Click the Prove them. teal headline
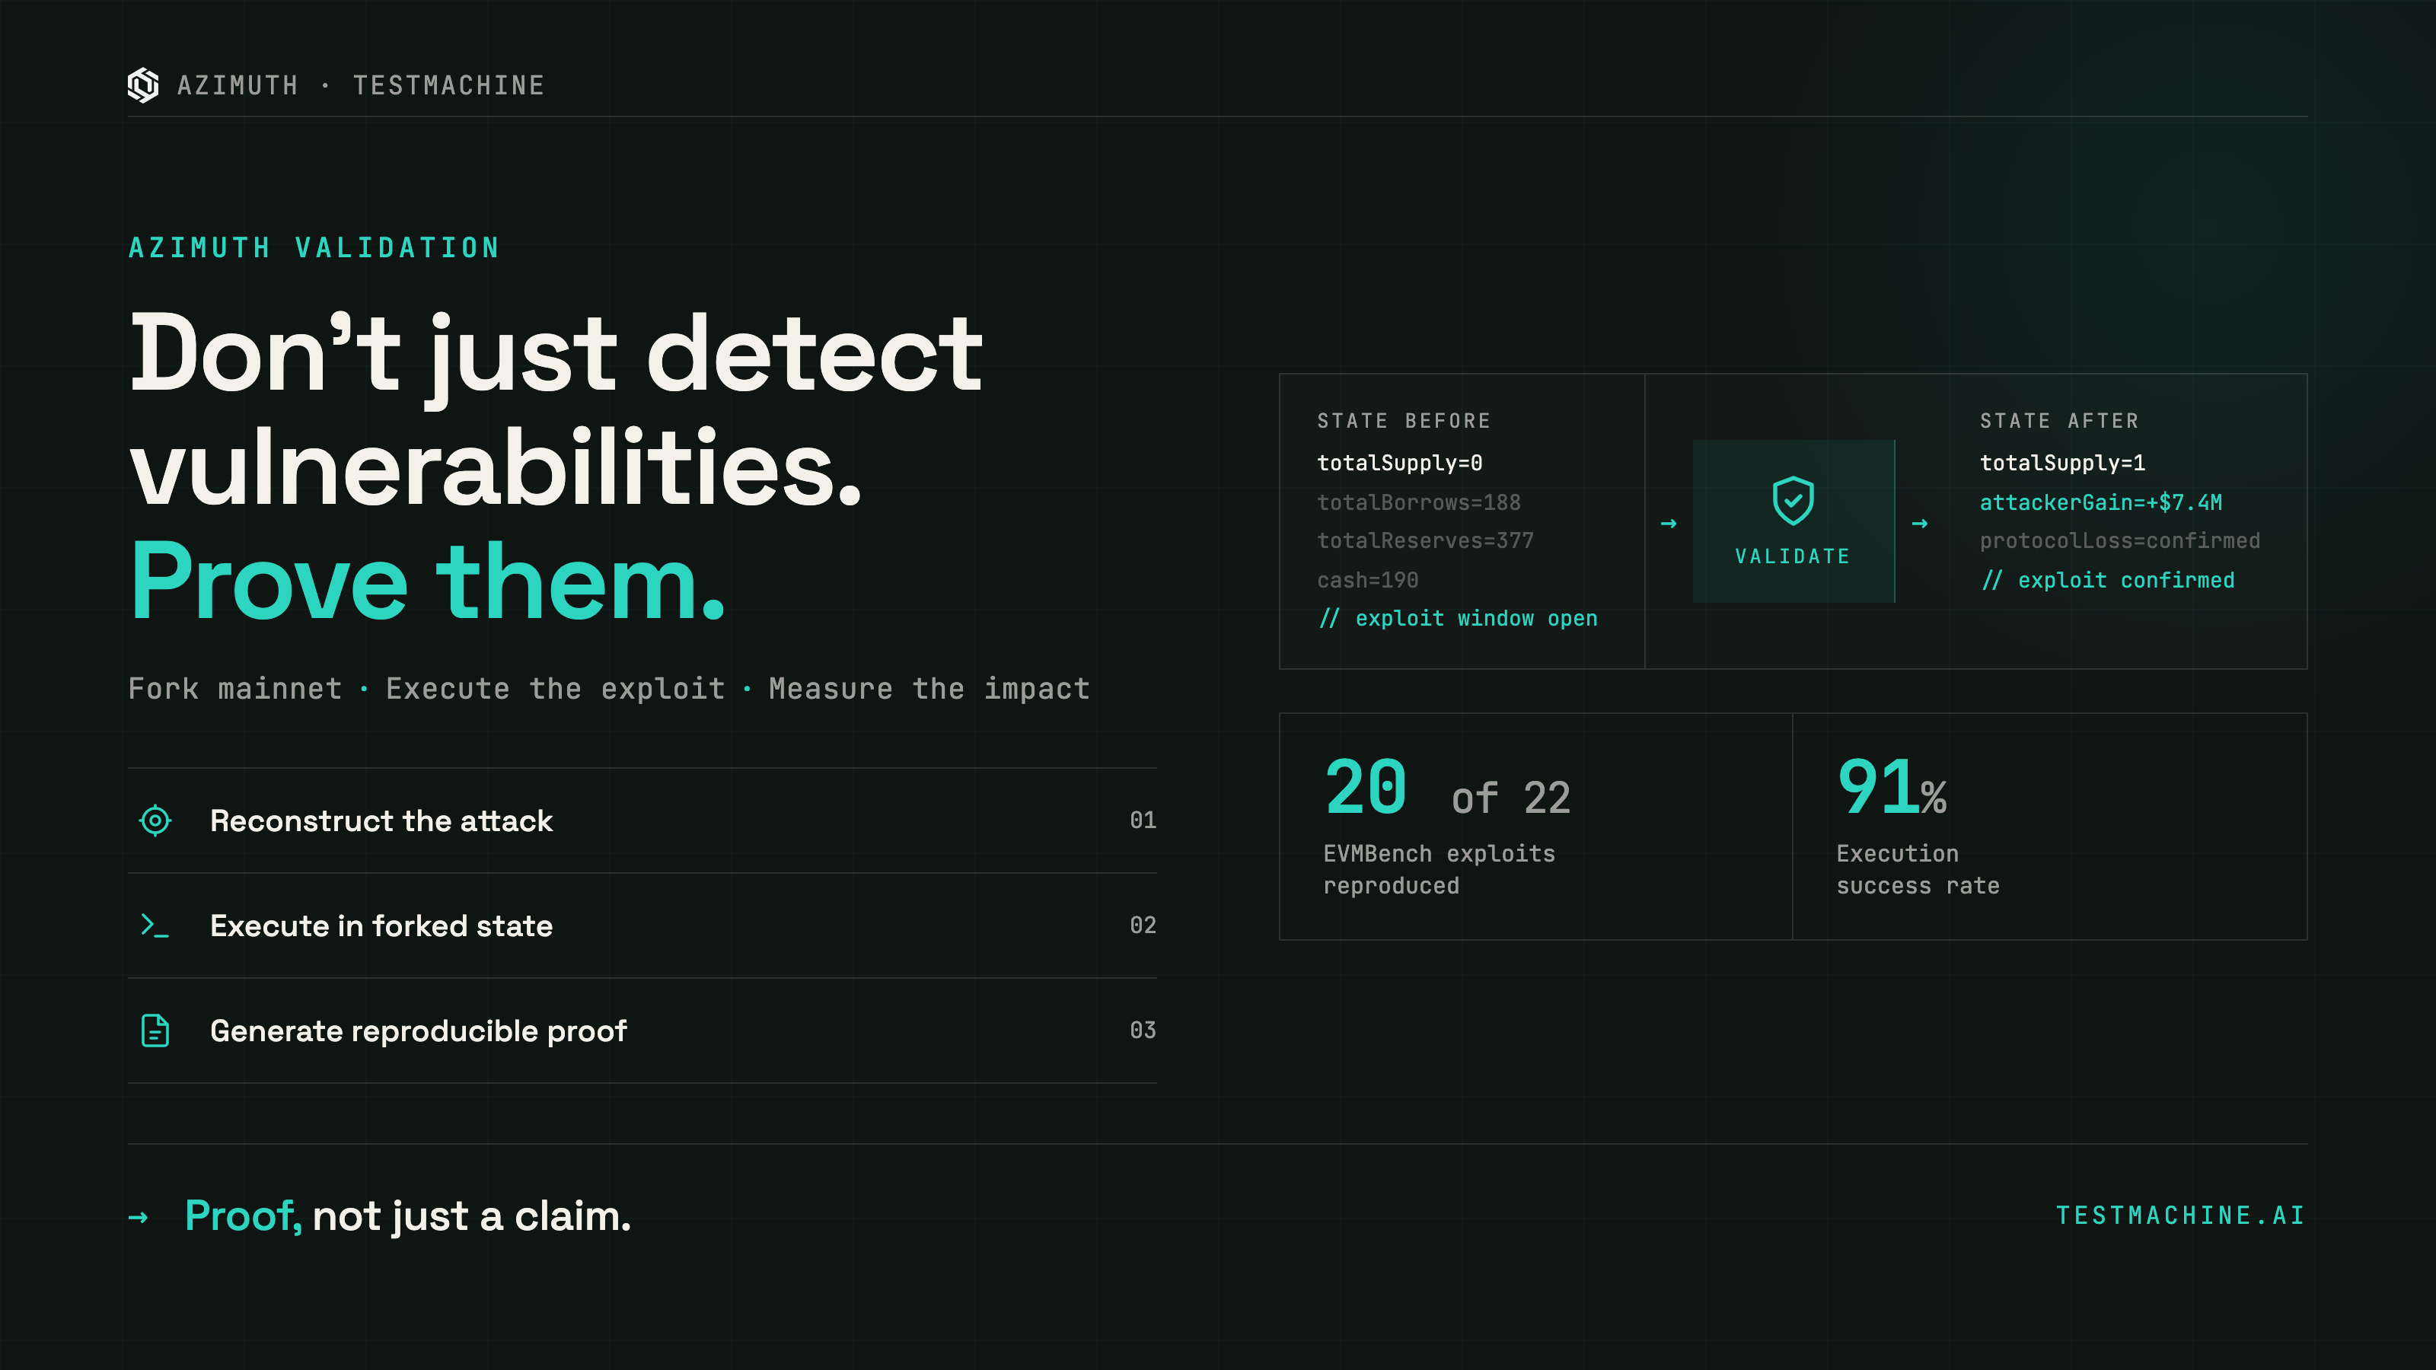 [427, 581]
